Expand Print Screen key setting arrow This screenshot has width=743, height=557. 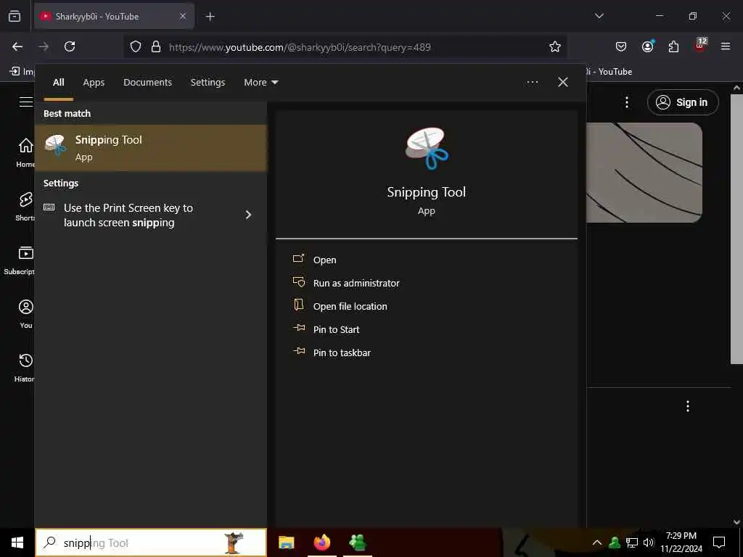(248, 215)
